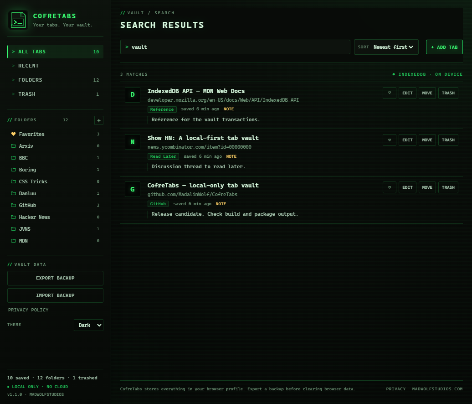Favorite the CofreTabs local-only tab with heart icon
The height and width of the screenshot is (404, 472).
point(390,187)
